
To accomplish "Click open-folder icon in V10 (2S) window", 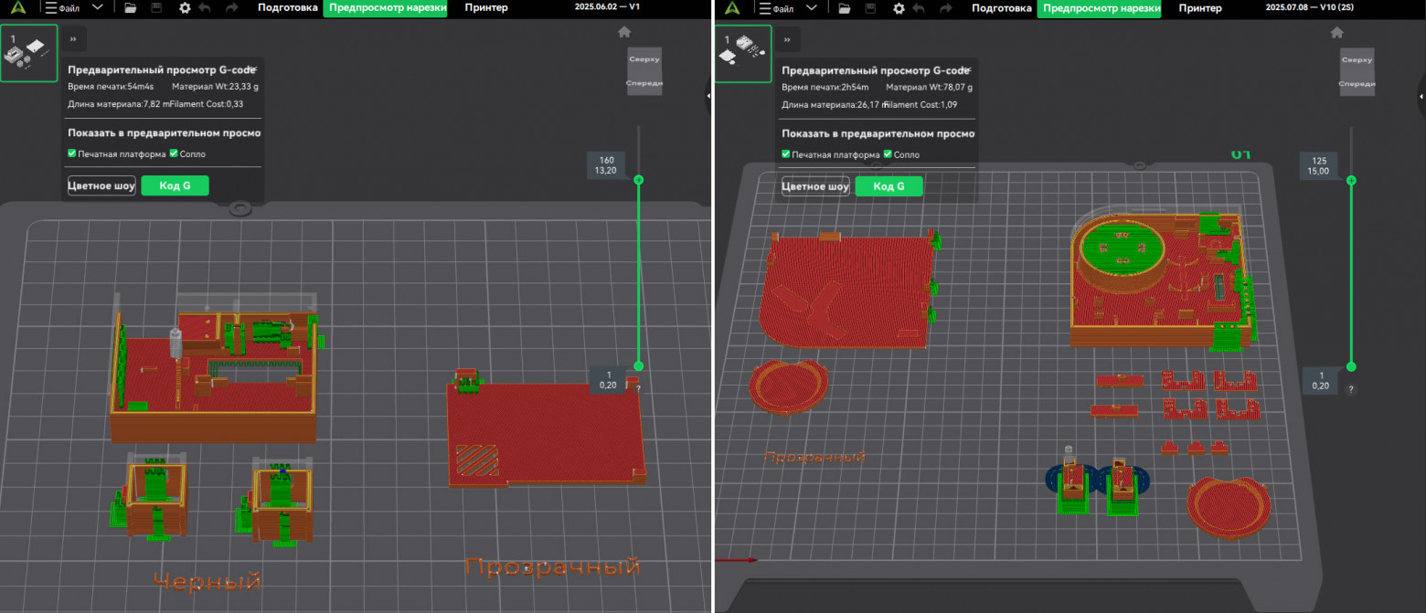I will 845,8.
